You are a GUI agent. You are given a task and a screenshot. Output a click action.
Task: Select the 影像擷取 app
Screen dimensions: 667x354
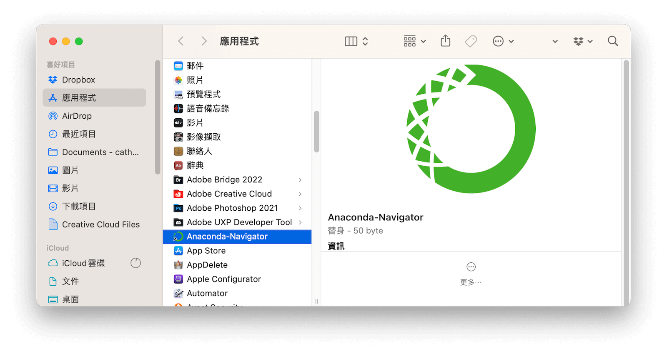click(237, 137)
